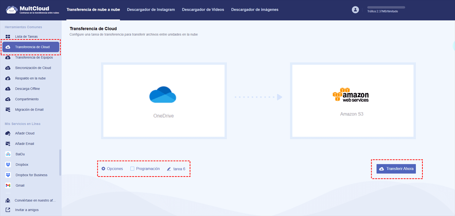
Task: Select Respaldo en la nube menu item
Action: [30, 78]
